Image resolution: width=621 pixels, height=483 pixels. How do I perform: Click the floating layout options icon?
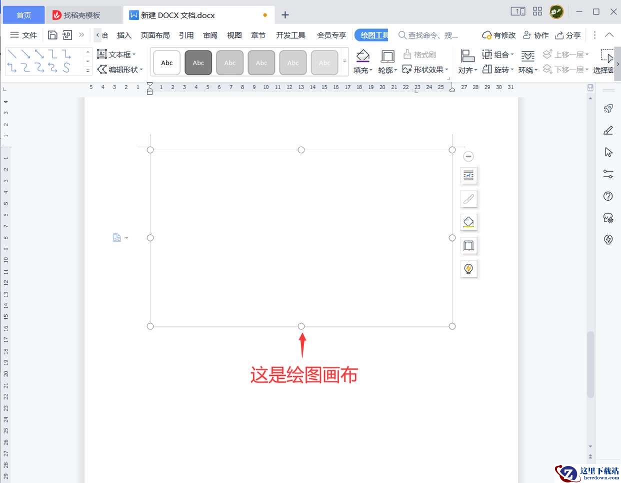point(468,175)
